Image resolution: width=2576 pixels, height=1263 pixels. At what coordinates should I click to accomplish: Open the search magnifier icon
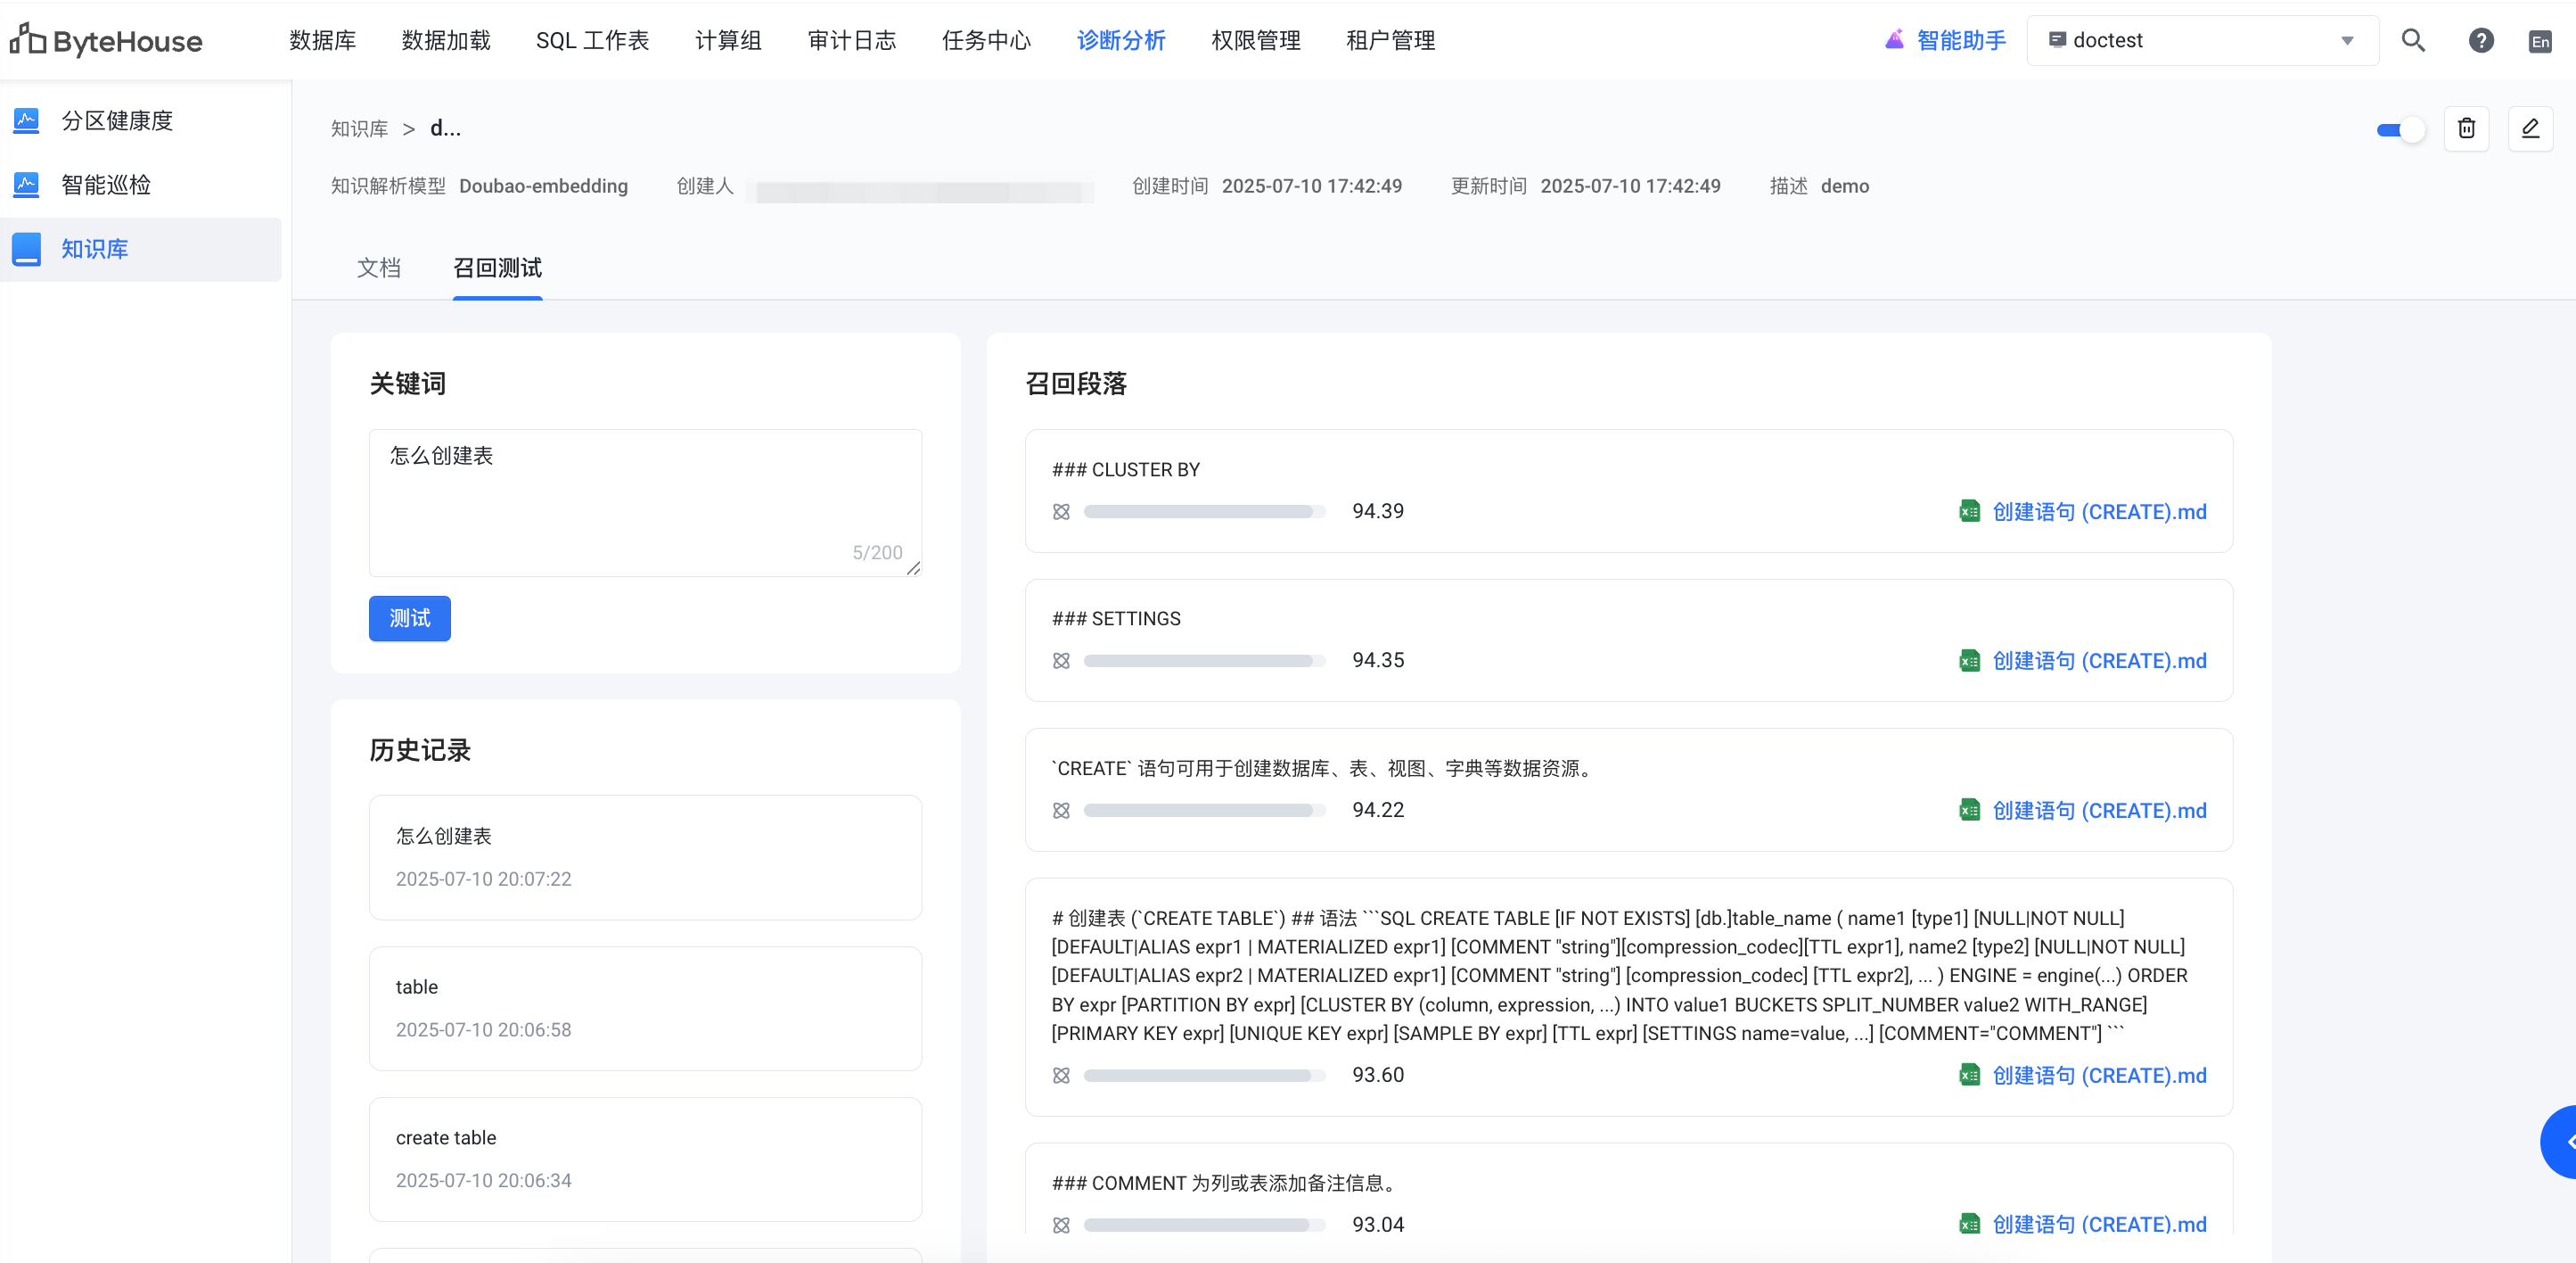(2412, 41)
